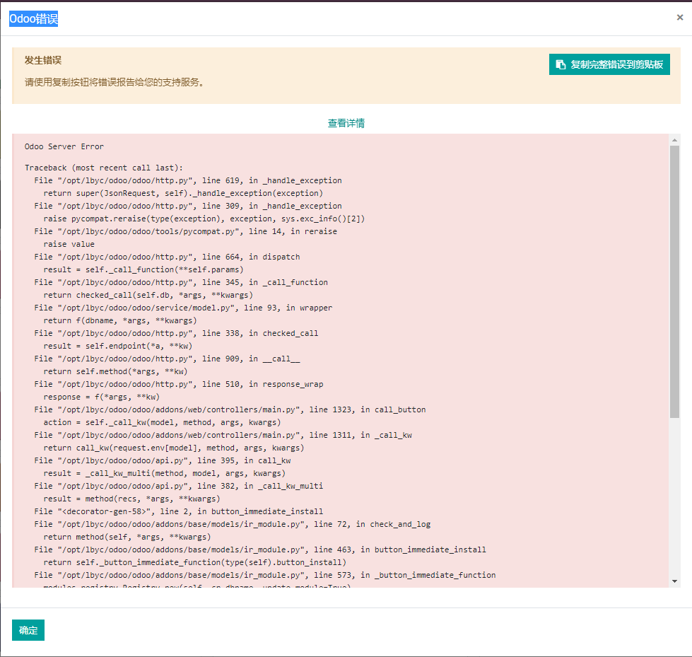The width and height of the screenshot is (692, 657).
Task: Click the '发生错误' heading
Action: (43, 61)
